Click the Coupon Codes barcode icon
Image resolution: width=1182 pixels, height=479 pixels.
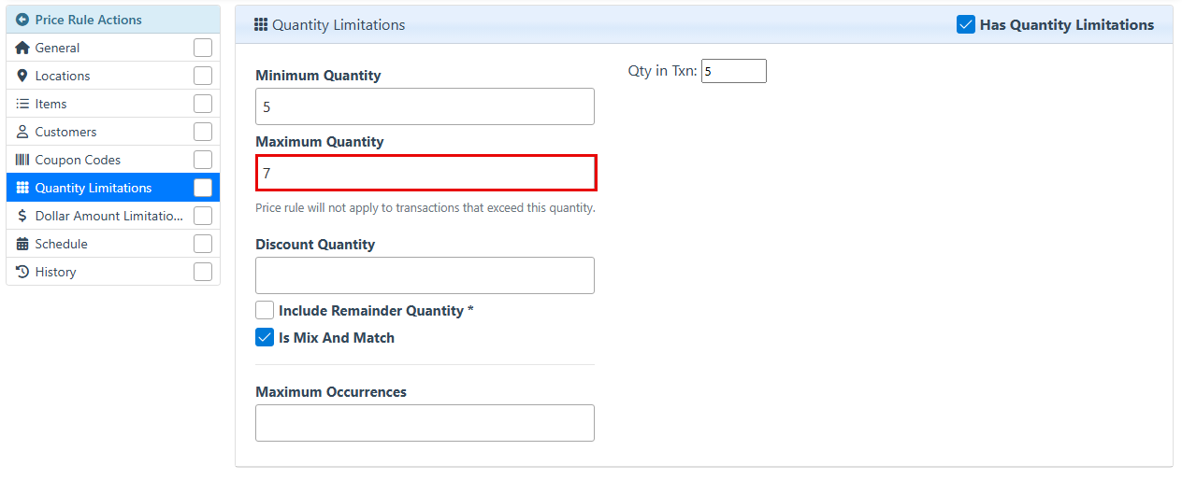click(22, 160)
